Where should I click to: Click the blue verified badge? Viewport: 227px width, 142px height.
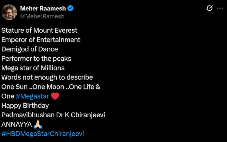pyautogui.click(x=71, y=8)
